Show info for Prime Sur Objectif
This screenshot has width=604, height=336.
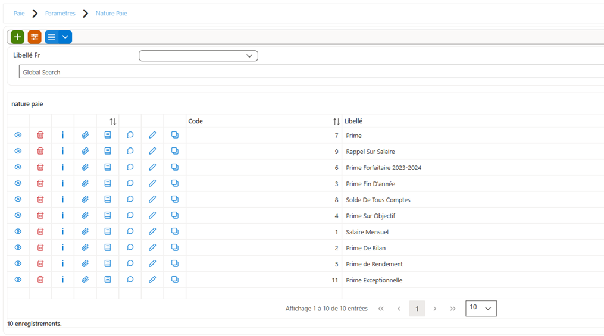[63, 215]
